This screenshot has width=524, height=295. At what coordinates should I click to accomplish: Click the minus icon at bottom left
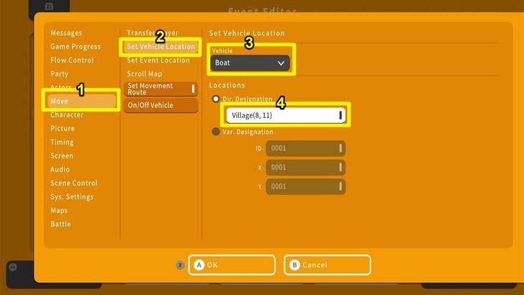pyautogui.click(x=13, y=267)
